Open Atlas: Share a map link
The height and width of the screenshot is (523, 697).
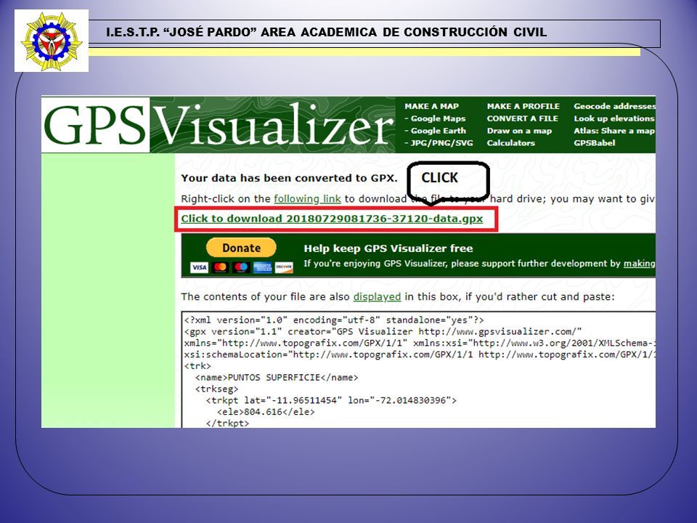pos(614,131)
